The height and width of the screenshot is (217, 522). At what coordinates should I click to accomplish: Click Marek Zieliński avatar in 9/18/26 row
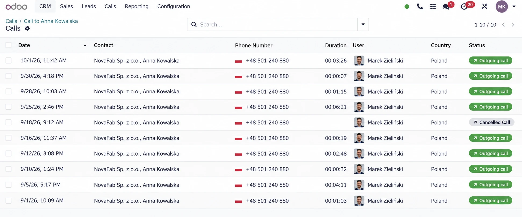click(359, 123)
